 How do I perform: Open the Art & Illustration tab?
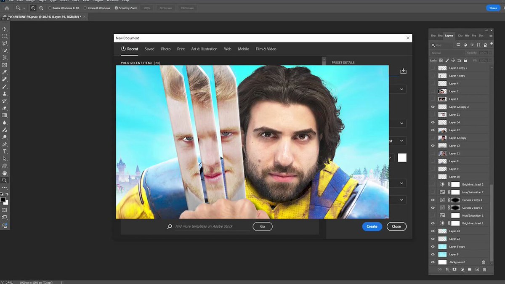pyautogui.click(x=204, y=49)
